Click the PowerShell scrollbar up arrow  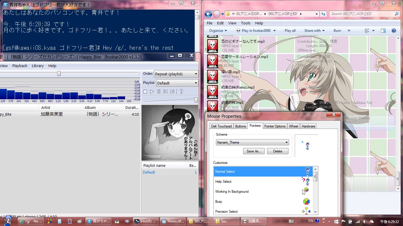point(197,12)
